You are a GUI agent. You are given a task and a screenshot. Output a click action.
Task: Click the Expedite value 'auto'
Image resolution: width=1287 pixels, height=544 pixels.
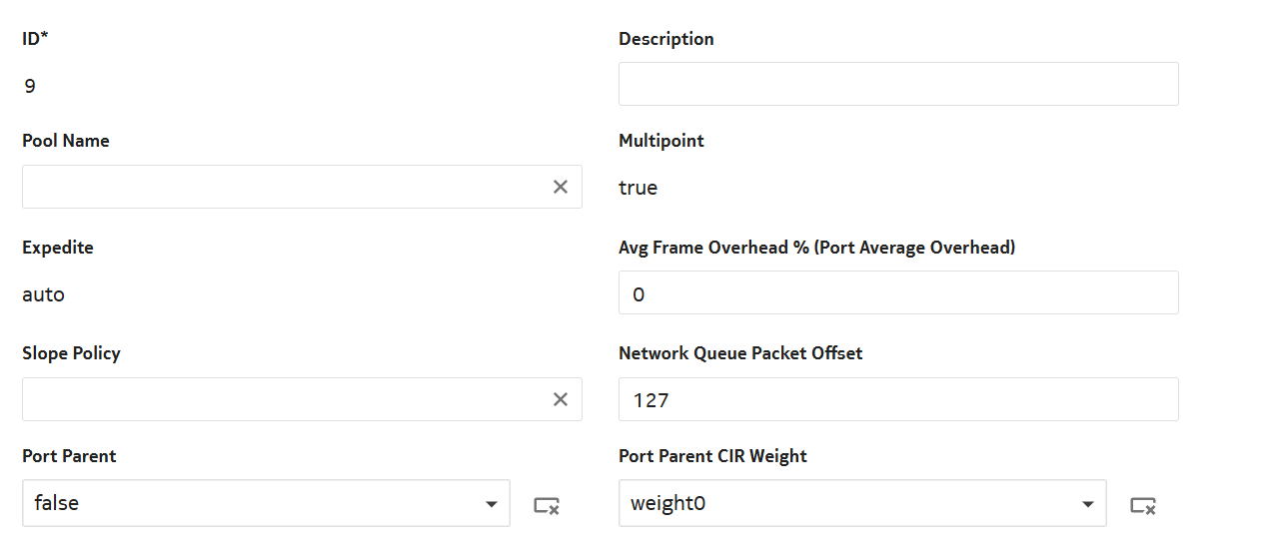pyautogui.click(x=43, y=294)
